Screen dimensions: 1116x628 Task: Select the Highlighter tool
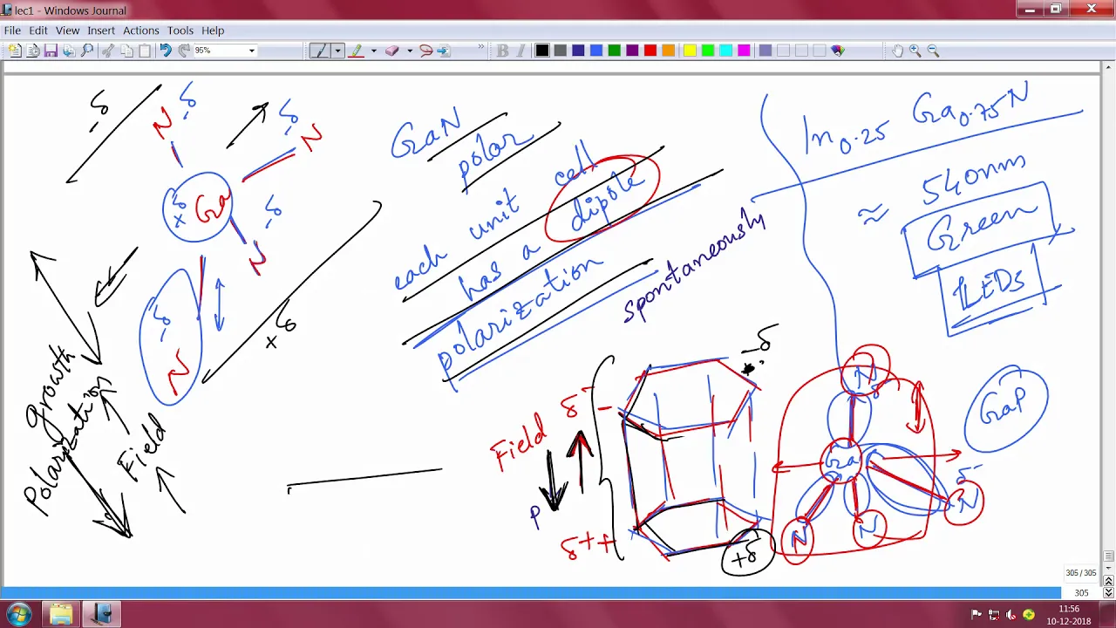click(356, 51)
